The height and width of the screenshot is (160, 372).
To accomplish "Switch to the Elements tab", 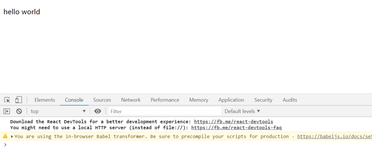I will (45, 100).
